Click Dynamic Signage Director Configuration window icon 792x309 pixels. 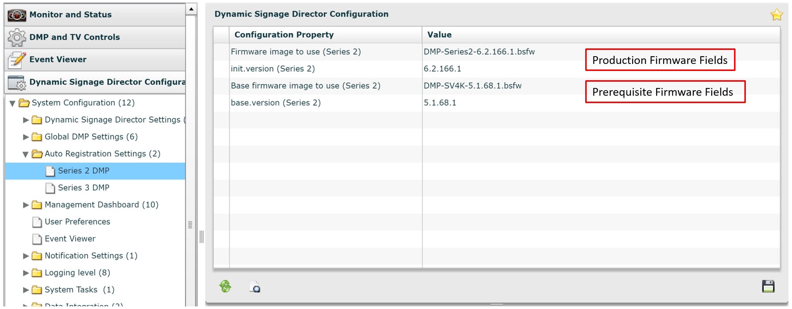(x=17, y=82)
